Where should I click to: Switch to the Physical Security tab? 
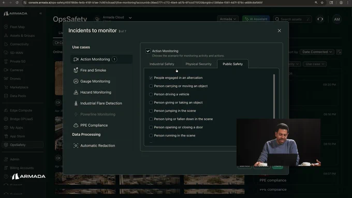(198, 64)
